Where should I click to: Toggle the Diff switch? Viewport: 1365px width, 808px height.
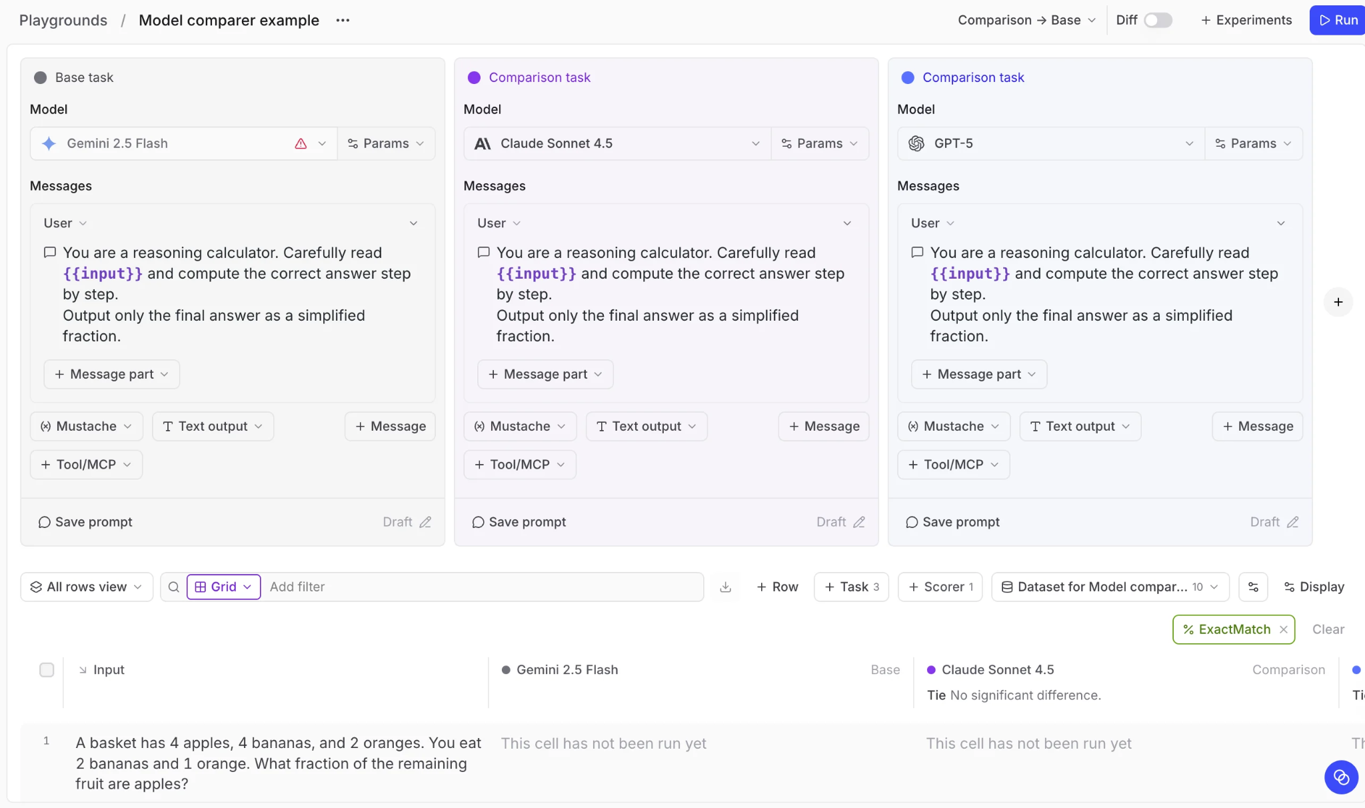(1158, 20)
